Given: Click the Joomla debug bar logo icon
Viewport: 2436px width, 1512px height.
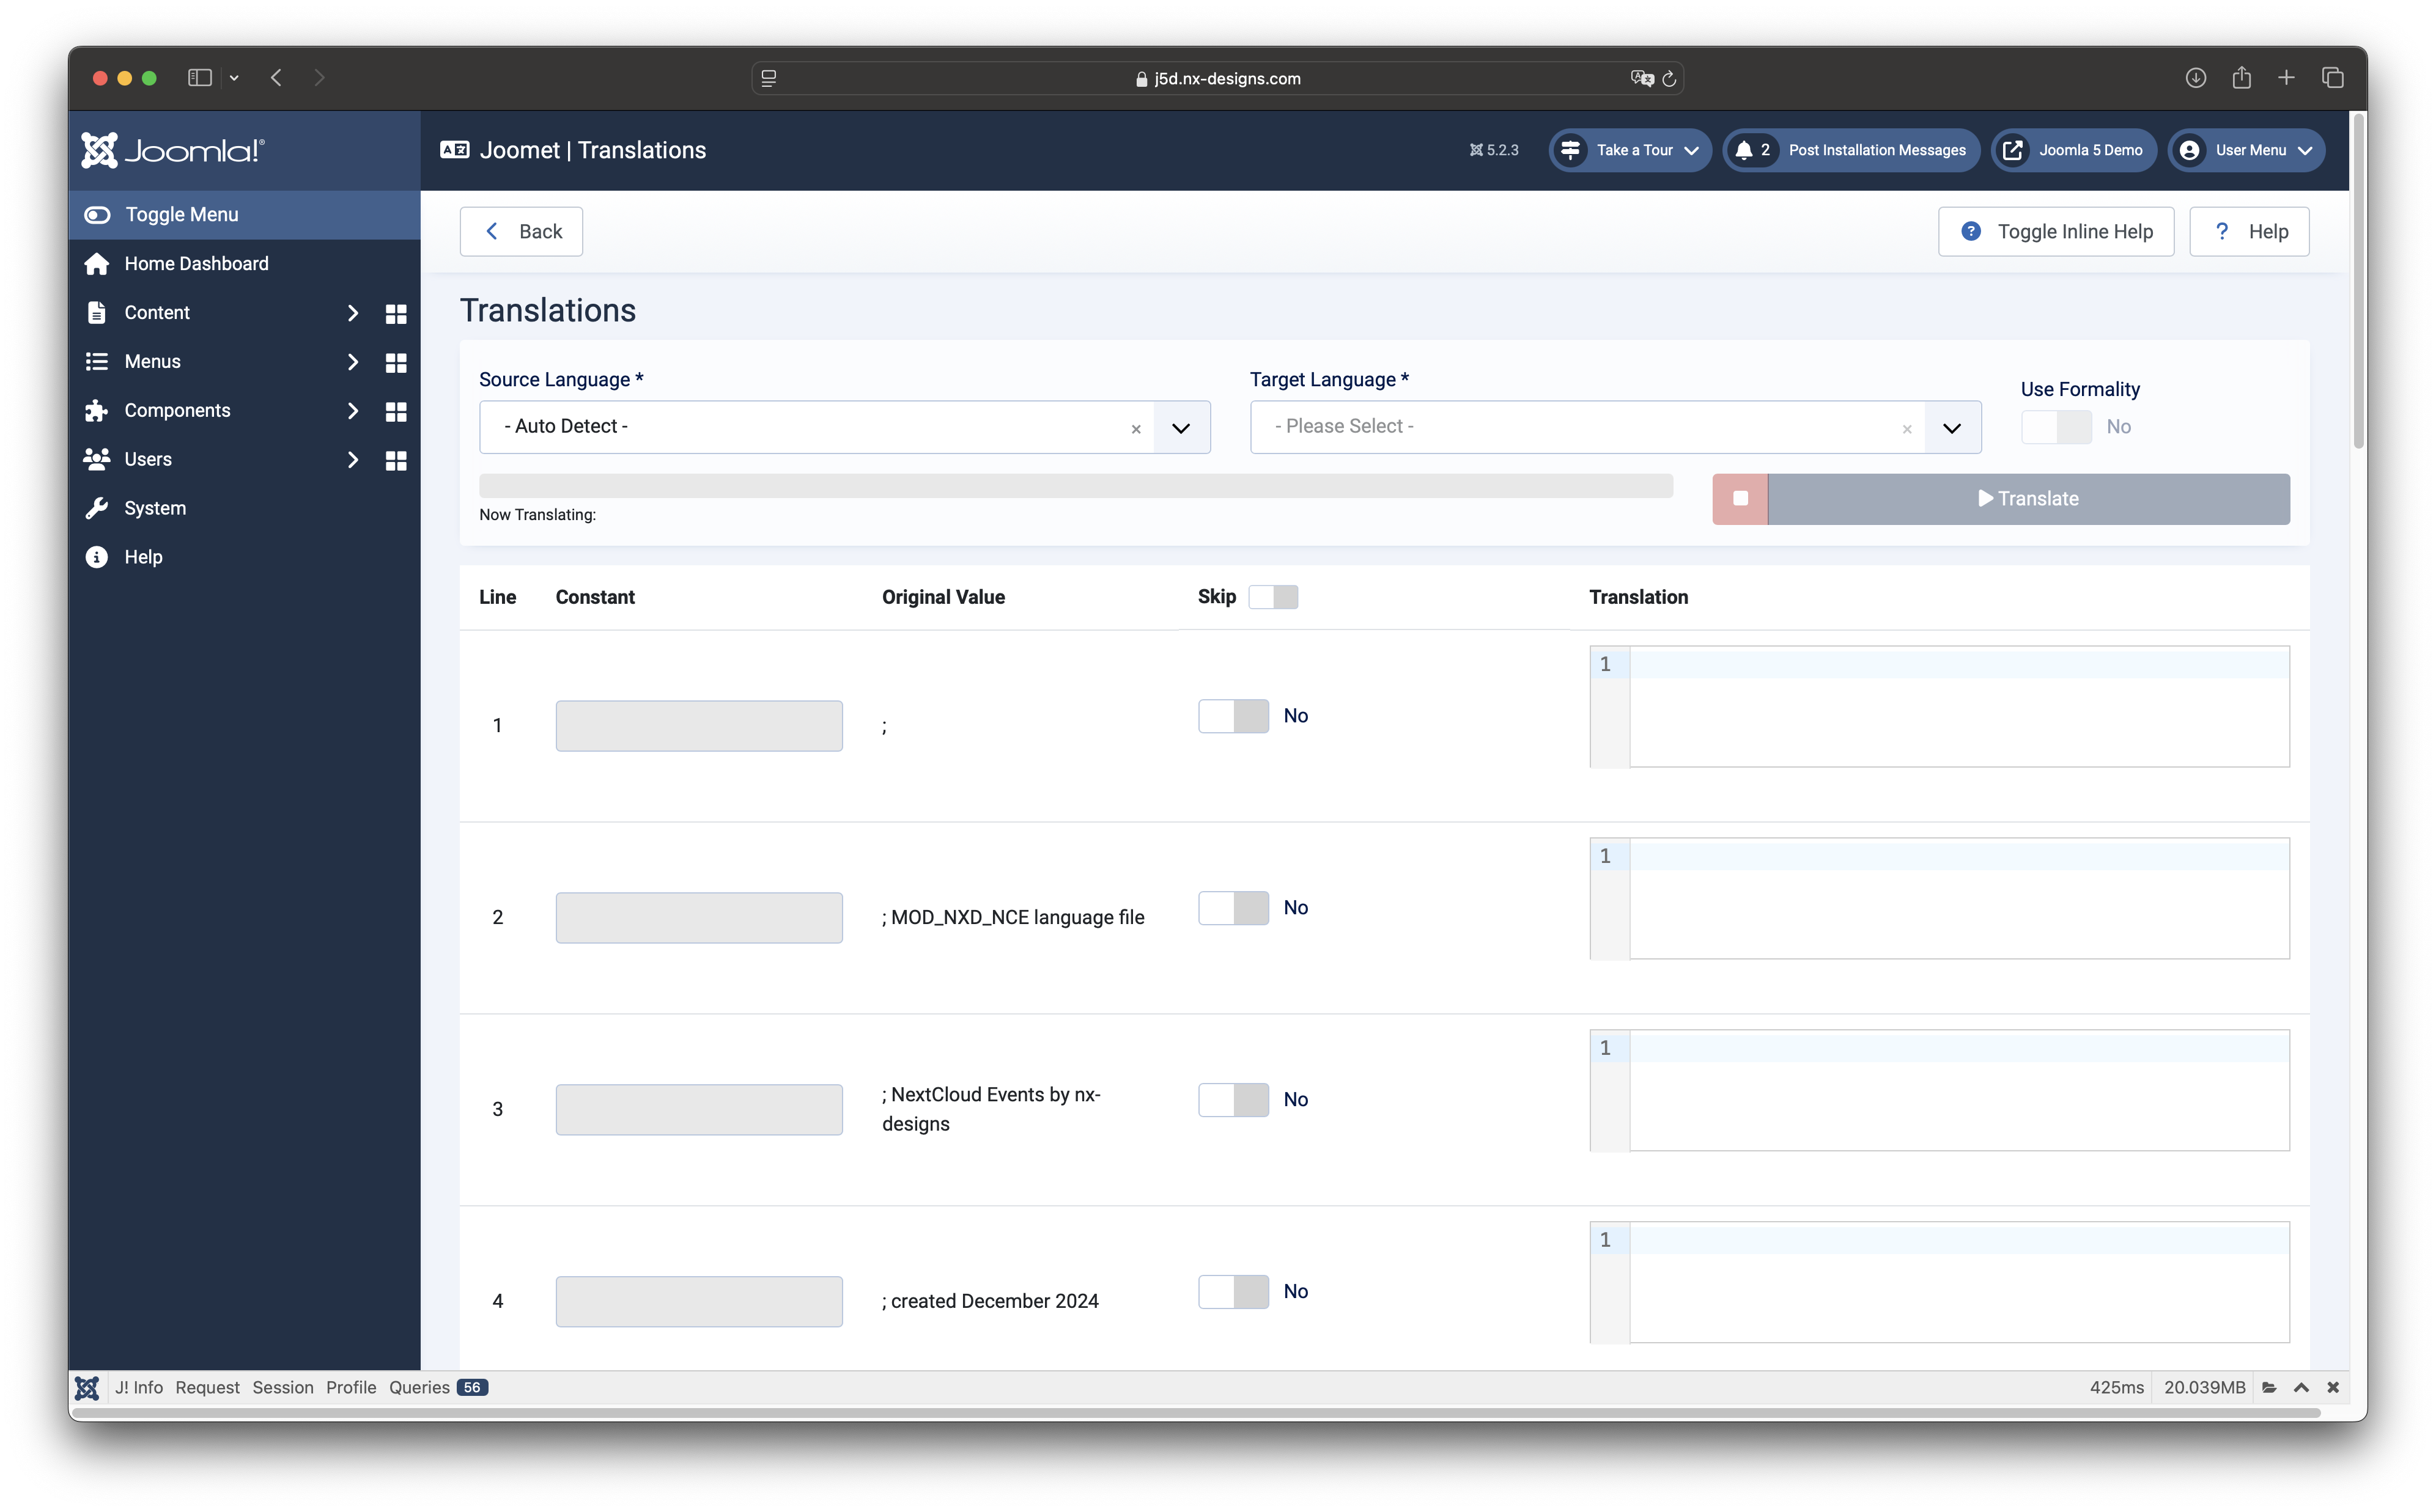Looking at the screenshot, I should (87, 1388).
